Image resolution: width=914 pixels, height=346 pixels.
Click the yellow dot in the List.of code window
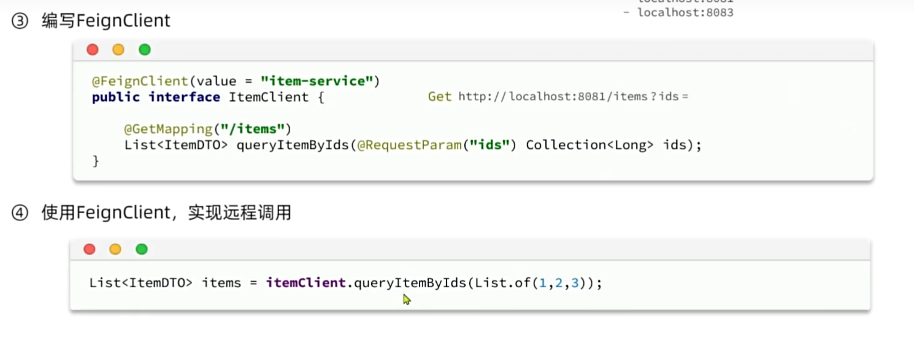pos(115,249)
